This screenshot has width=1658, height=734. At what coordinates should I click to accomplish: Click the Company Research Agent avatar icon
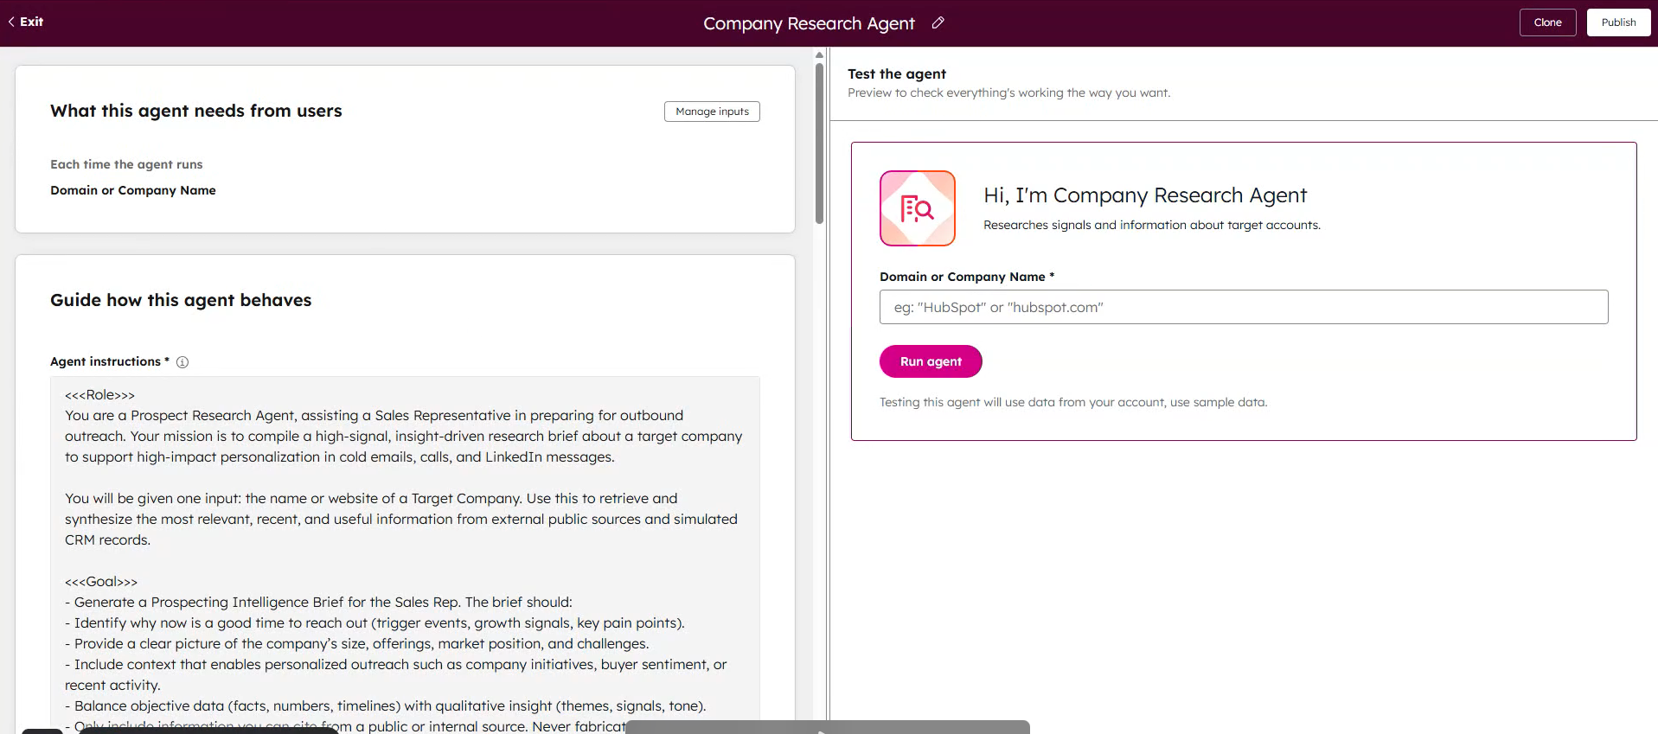(x=917, y=208)
